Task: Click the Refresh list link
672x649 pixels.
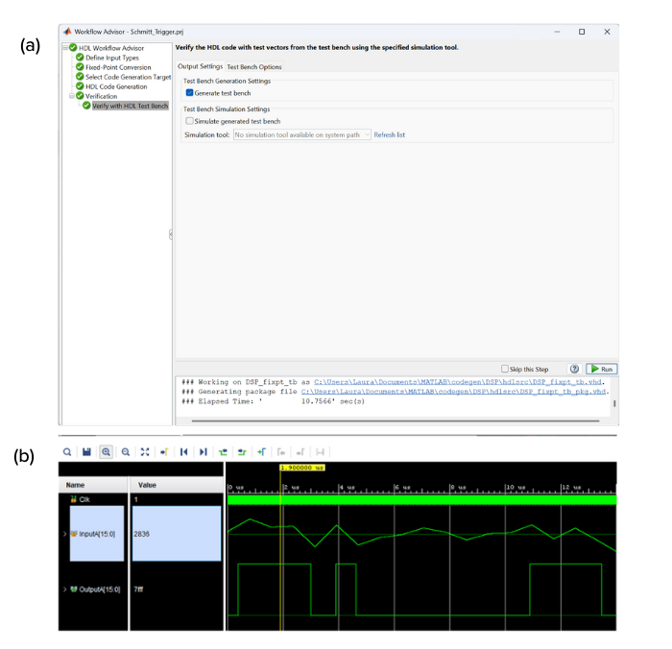Action: click(389, 134)
